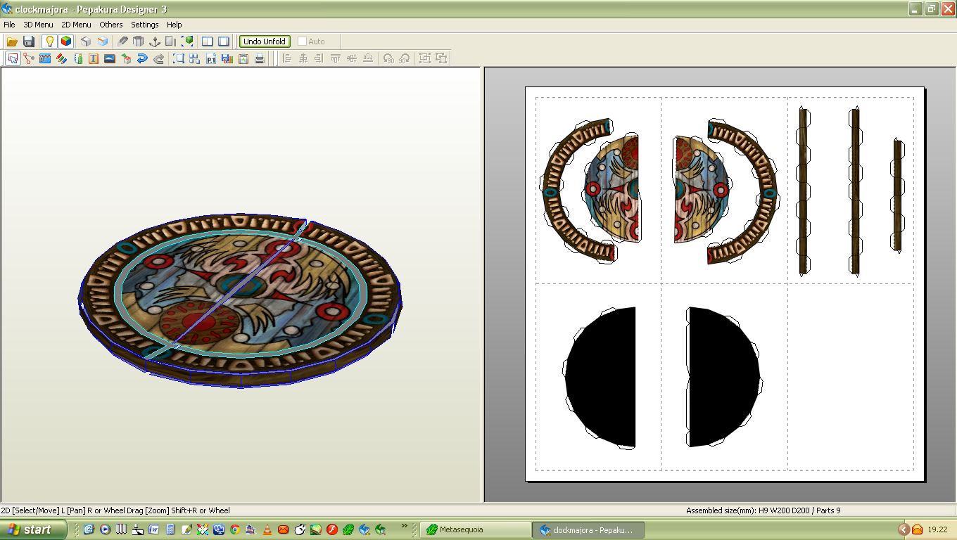
Task: Open the 3D Menu
Action: tap(38, 25)
